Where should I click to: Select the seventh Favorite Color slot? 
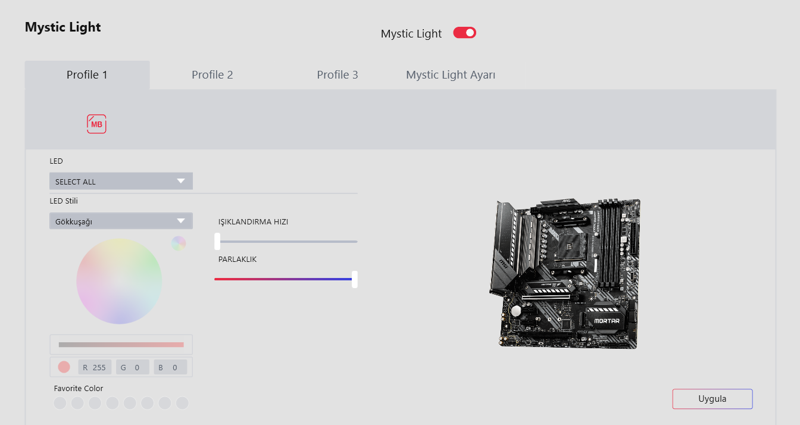tap(165, 404)
